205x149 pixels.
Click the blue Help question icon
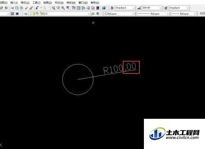[x=104, y=8]
